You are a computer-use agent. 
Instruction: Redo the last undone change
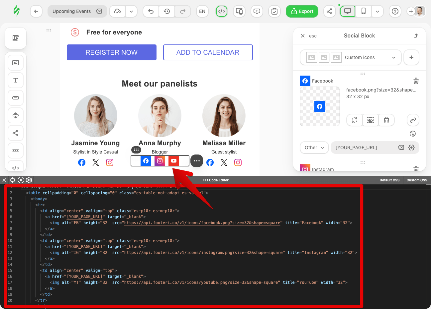coord(183,11)
